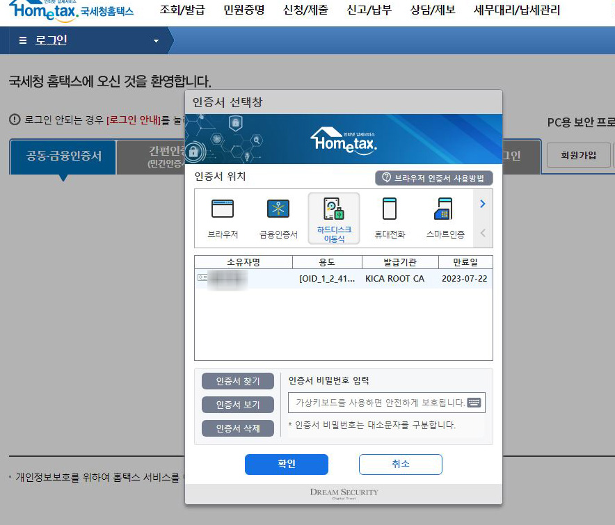This screenshot has height=525, width=615.
Task: Select the 휴대전화 certificate location icon
Action: [x=390, y=218]
